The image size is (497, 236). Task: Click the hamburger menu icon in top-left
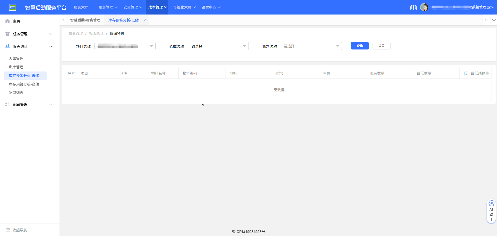coord(12,7)
